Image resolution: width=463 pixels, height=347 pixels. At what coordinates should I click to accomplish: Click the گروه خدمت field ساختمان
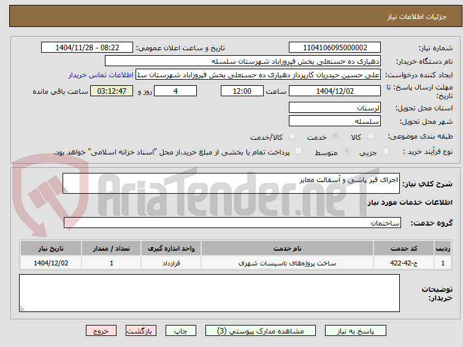[x=232, y=223]
